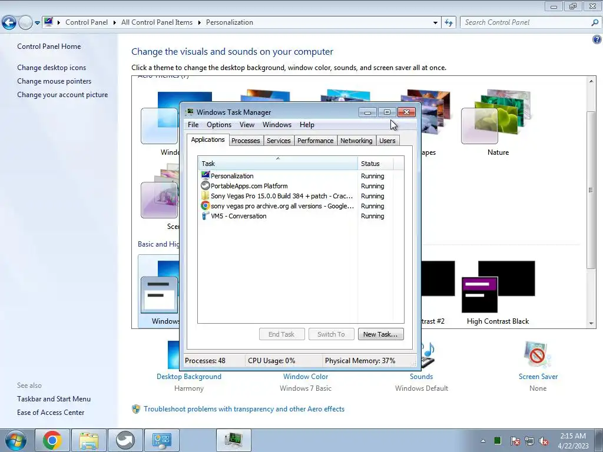Expand the root breadcrumb arrow before Control Panel

[59, 23]
